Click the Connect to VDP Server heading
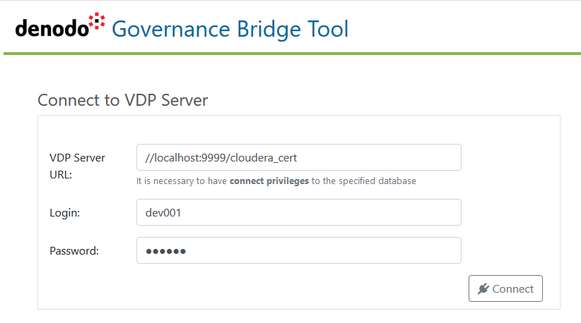This screenshot has width=581, height=323. (123, 100)
